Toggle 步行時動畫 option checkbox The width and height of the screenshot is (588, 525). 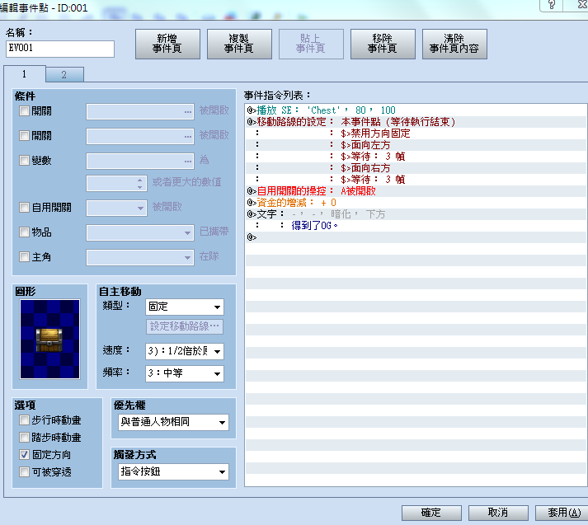(24, 420)
